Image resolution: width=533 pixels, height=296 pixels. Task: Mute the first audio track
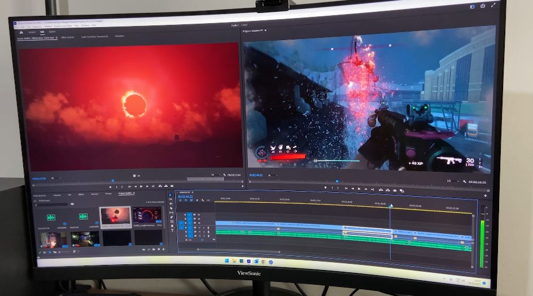[x=199, y=228]
